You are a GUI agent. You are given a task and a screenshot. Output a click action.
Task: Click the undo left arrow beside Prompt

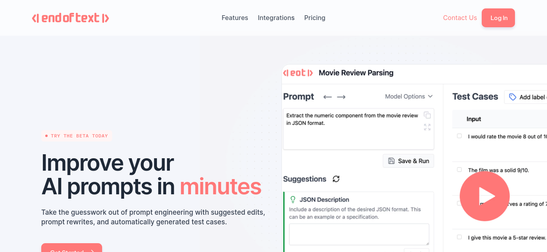pyautogui.click(x=328, y=97)
